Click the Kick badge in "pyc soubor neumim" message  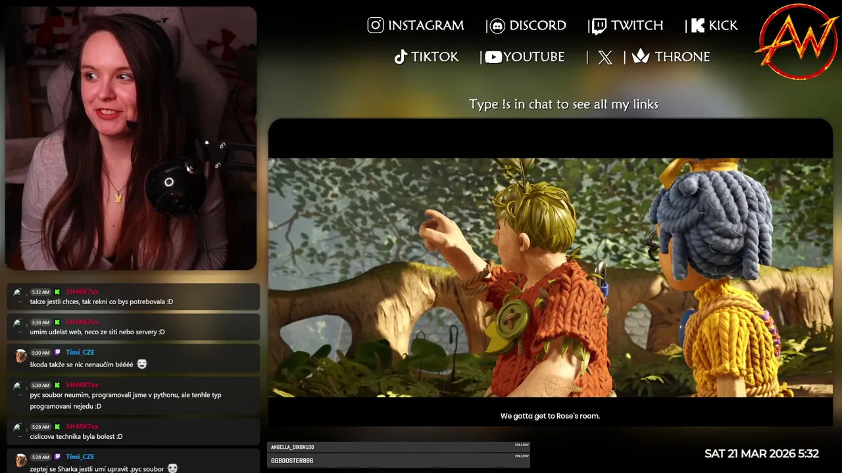click(57, 385)
